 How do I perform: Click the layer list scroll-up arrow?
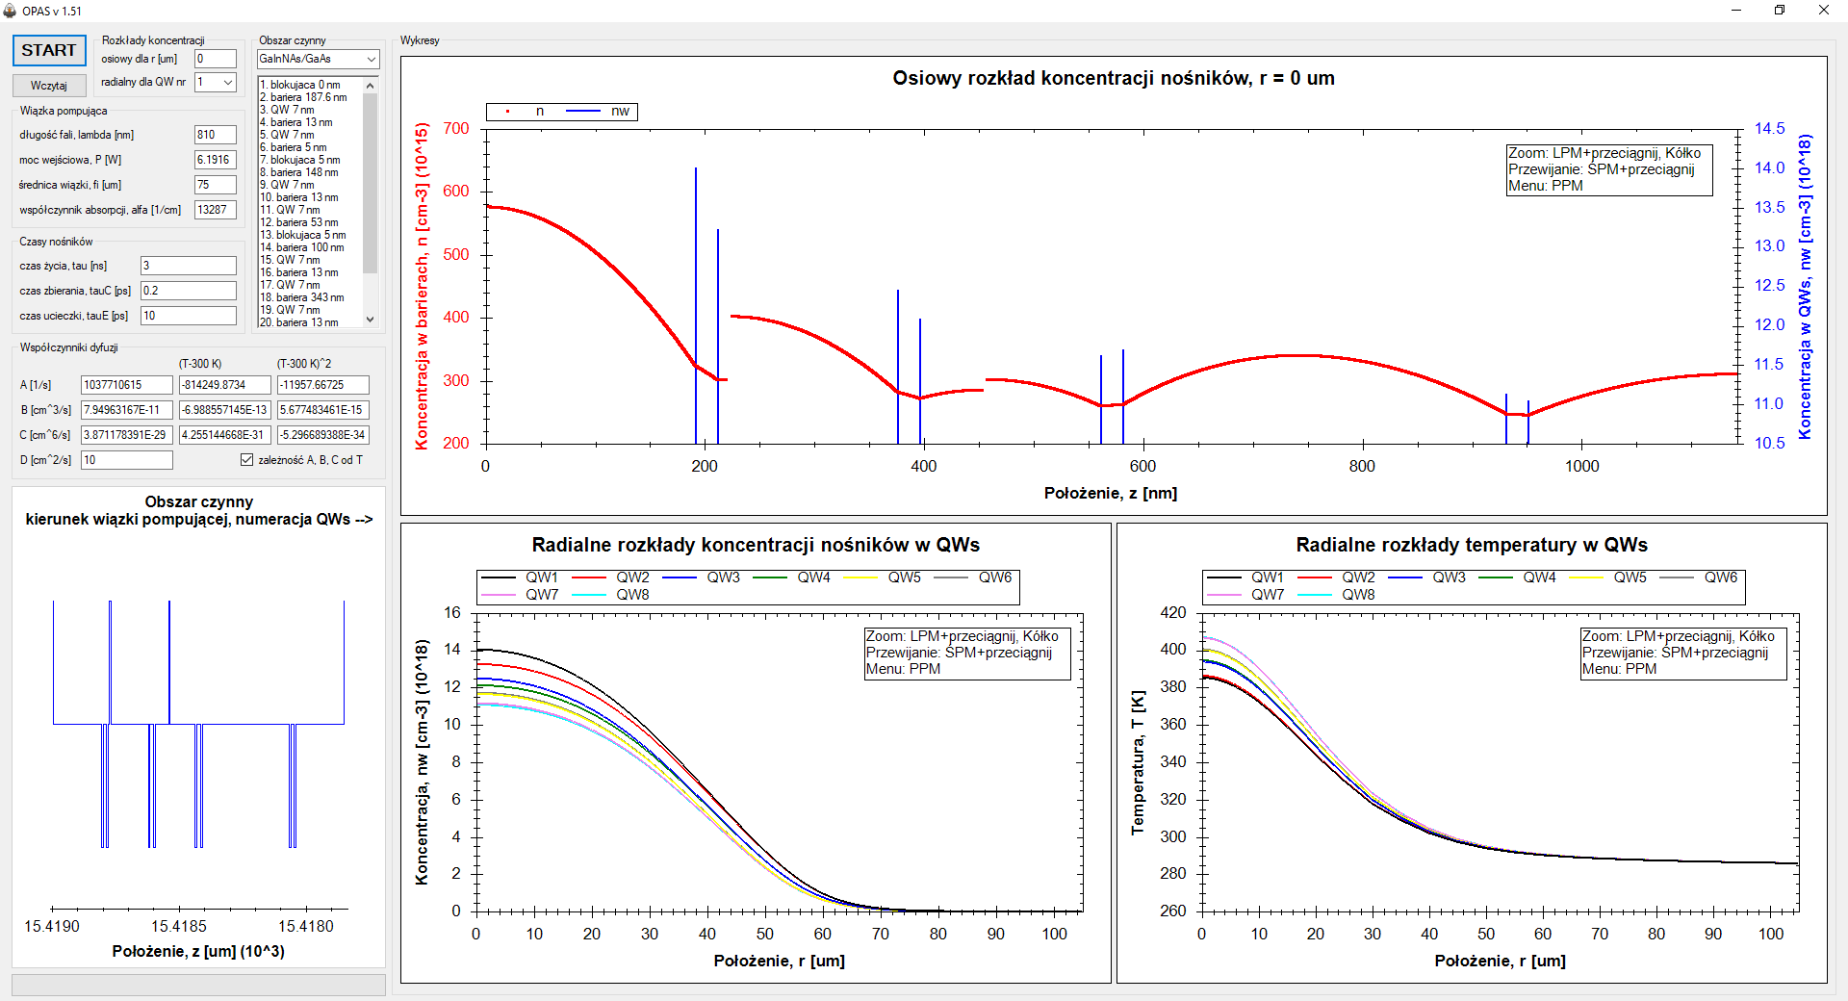click(371, 86)
